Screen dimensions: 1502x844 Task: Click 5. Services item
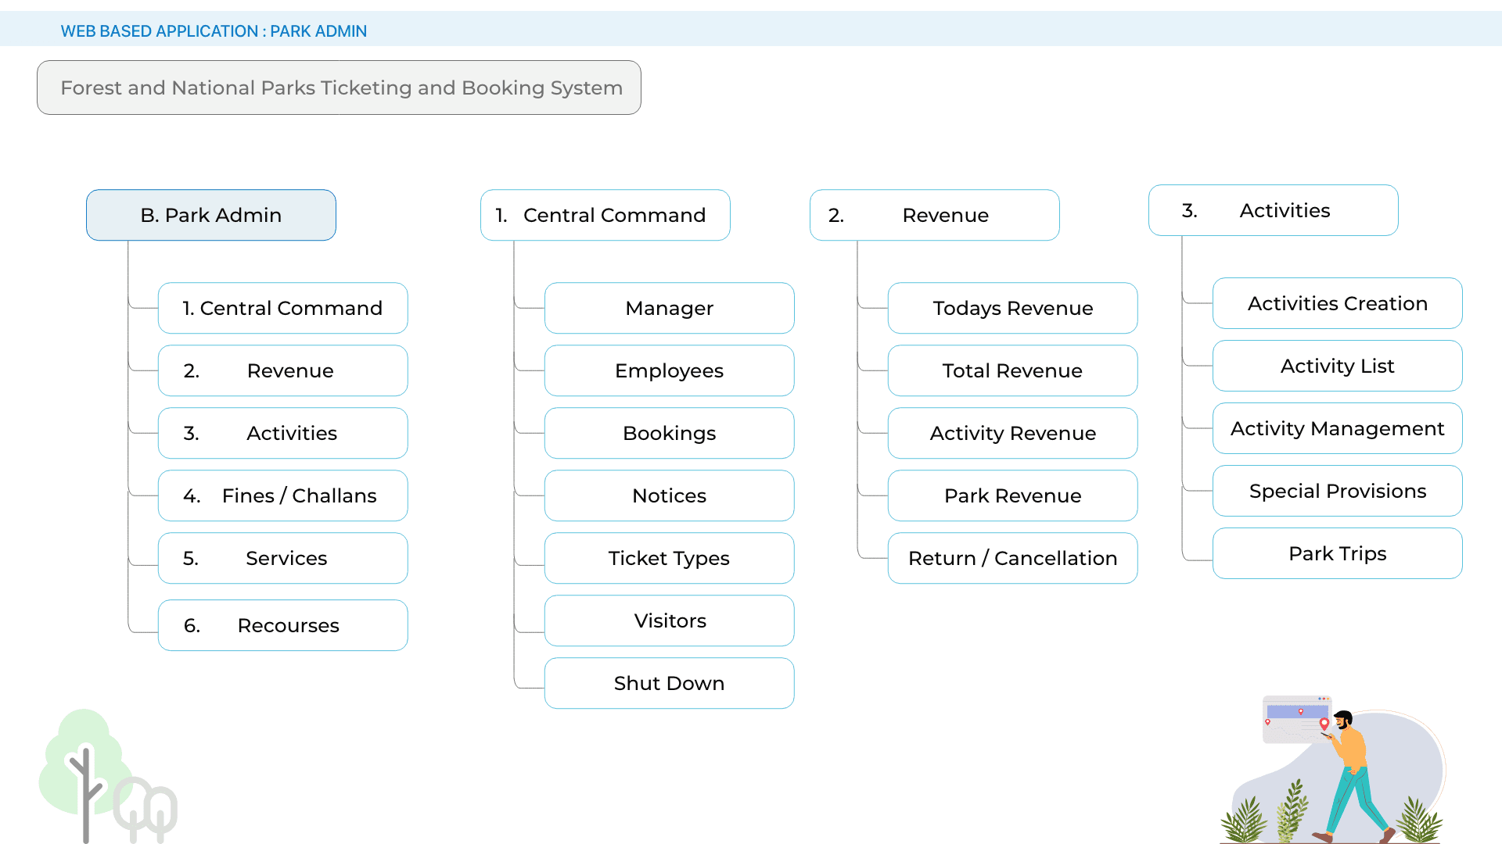tap(282, 558)
